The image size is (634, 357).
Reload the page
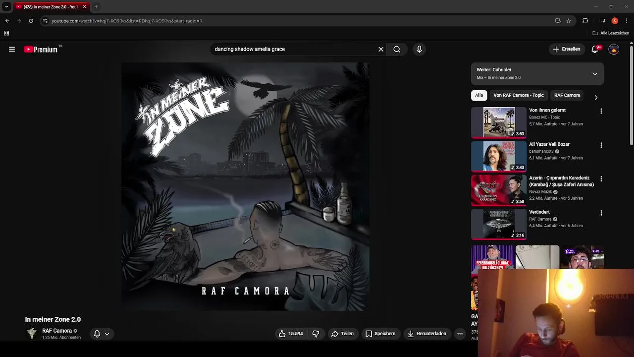[31, 21]
